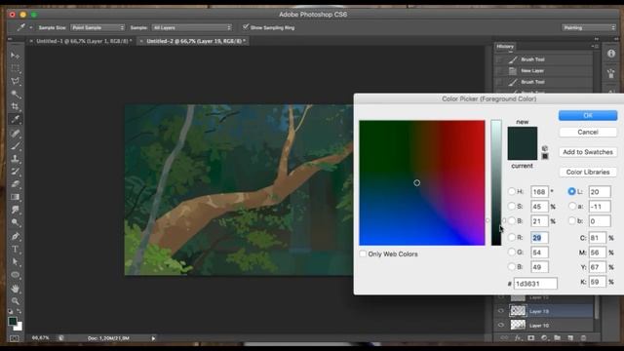Expand the status bar Doc info arrow
Viewport: 624px width, 351px height.
(x=153, y=338)
